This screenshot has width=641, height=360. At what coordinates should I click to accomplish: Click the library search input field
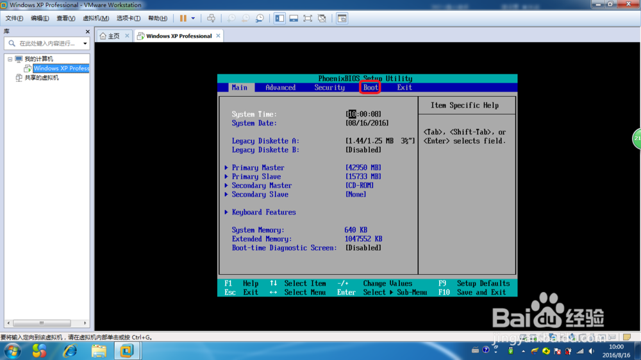[x=48, y=44]
